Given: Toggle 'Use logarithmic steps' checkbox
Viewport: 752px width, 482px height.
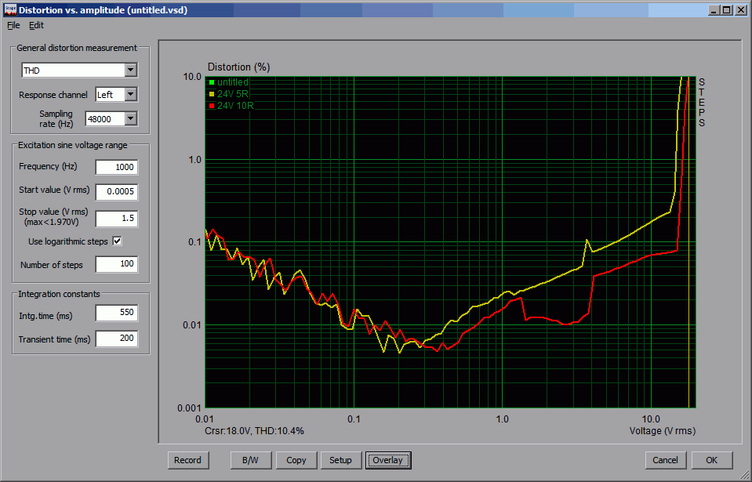Looking at the screenshot, I should click(118, 241).
